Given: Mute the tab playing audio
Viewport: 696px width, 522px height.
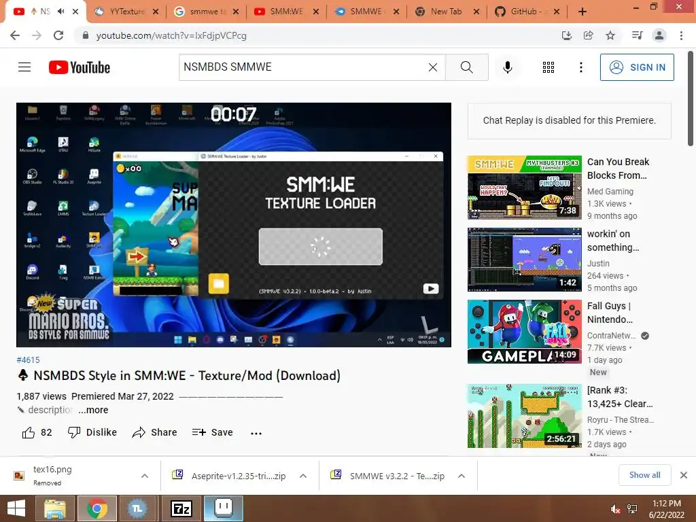Looking at the screenshot, I should tap(60, 12).
